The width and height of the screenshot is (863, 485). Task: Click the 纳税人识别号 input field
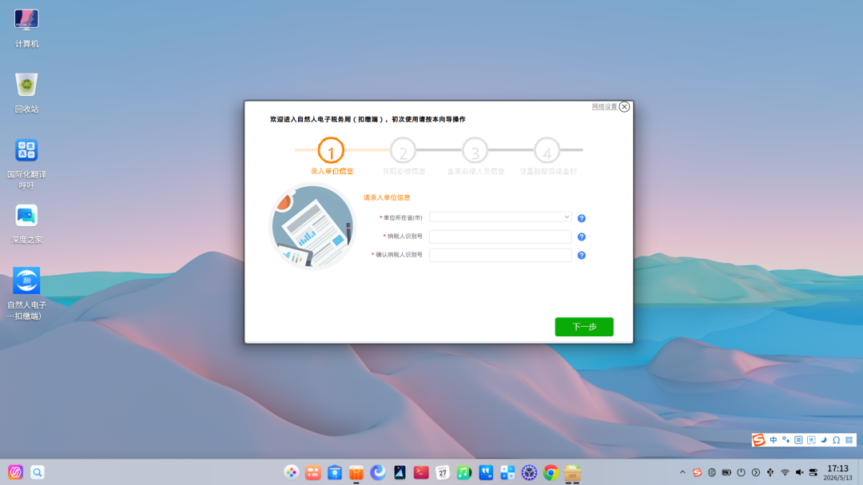[x=500, y=237]
